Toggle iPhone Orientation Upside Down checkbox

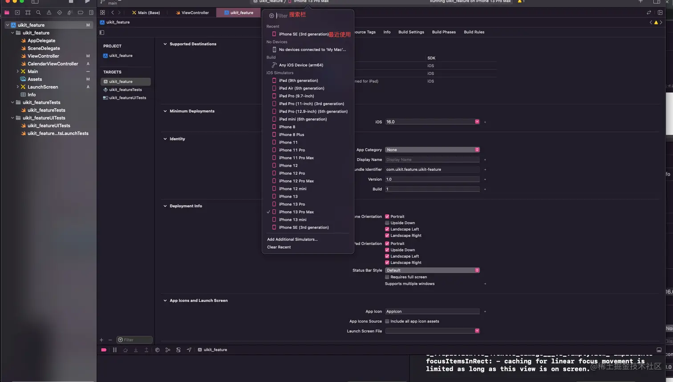(x=387, y=223)
